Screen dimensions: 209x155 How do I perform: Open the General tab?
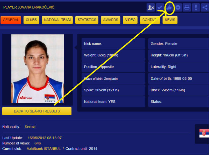click(11, 20)
